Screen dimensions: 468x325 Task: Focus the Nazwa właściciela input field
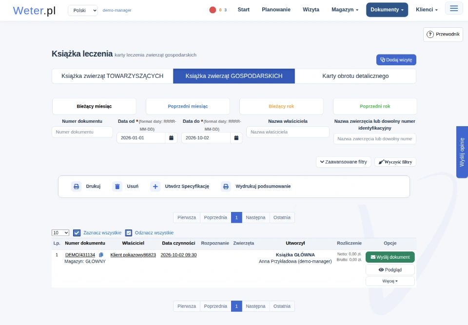coord(288,132)
